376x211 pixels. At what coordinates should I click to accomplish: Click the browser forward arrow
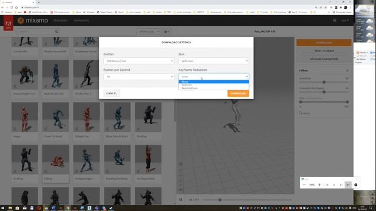(x=7, y=8)
